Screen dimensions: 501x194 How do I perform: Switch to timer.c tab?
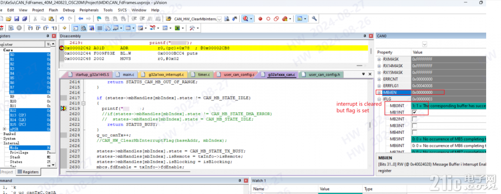click(201, 75)
